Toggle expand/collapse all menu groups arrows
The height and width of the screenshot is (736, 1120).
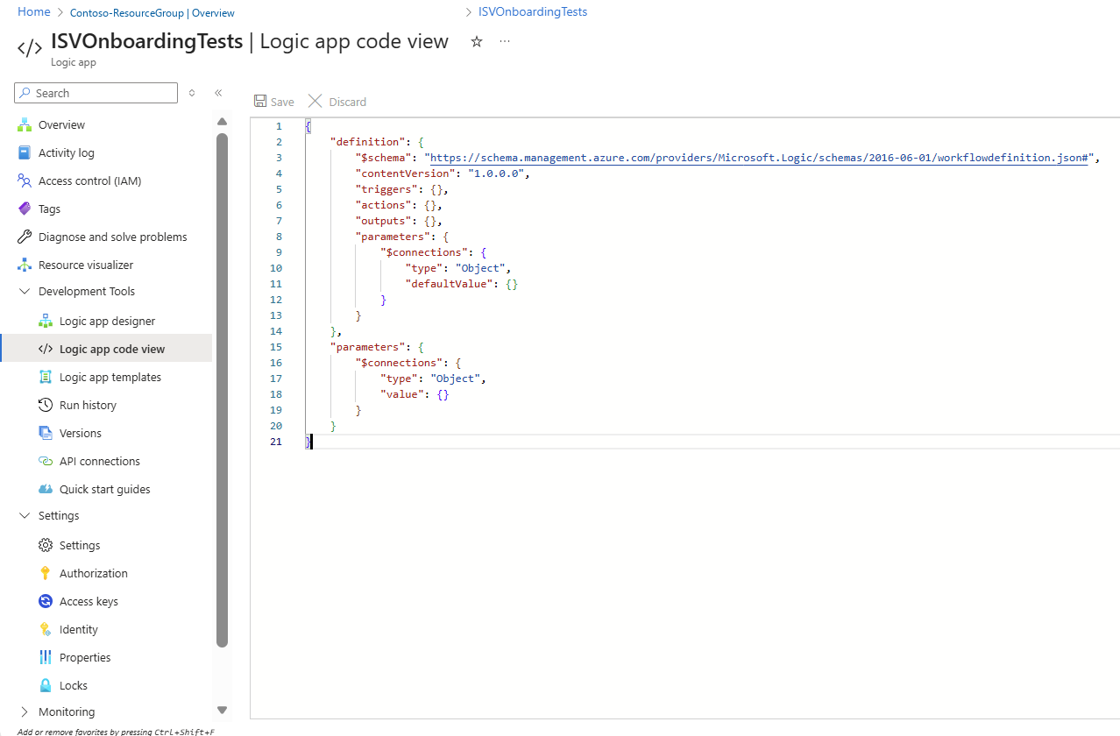192,93
